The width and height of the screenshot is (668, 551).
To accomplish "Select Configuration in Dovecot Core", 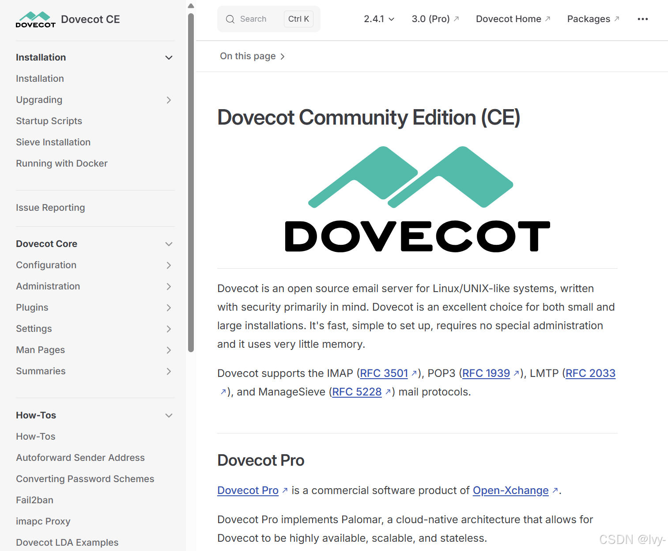I will point(46,265).
